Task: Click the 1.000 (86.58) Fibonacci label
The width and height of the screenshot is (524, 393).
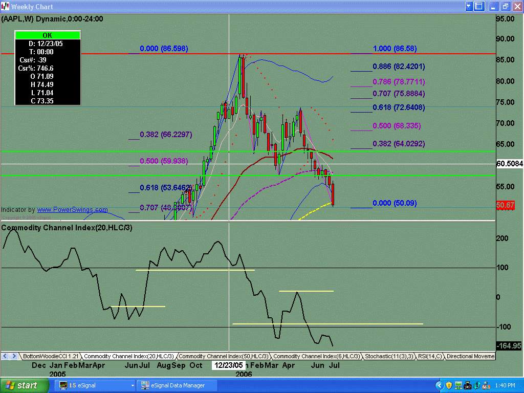Action: (395, 49)
